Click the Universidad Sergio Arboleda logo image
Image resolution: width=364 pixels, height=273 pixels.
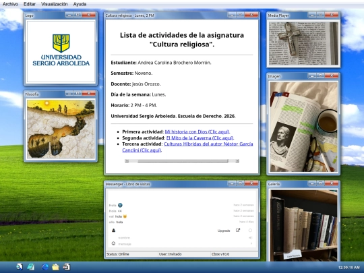[61, 51]
